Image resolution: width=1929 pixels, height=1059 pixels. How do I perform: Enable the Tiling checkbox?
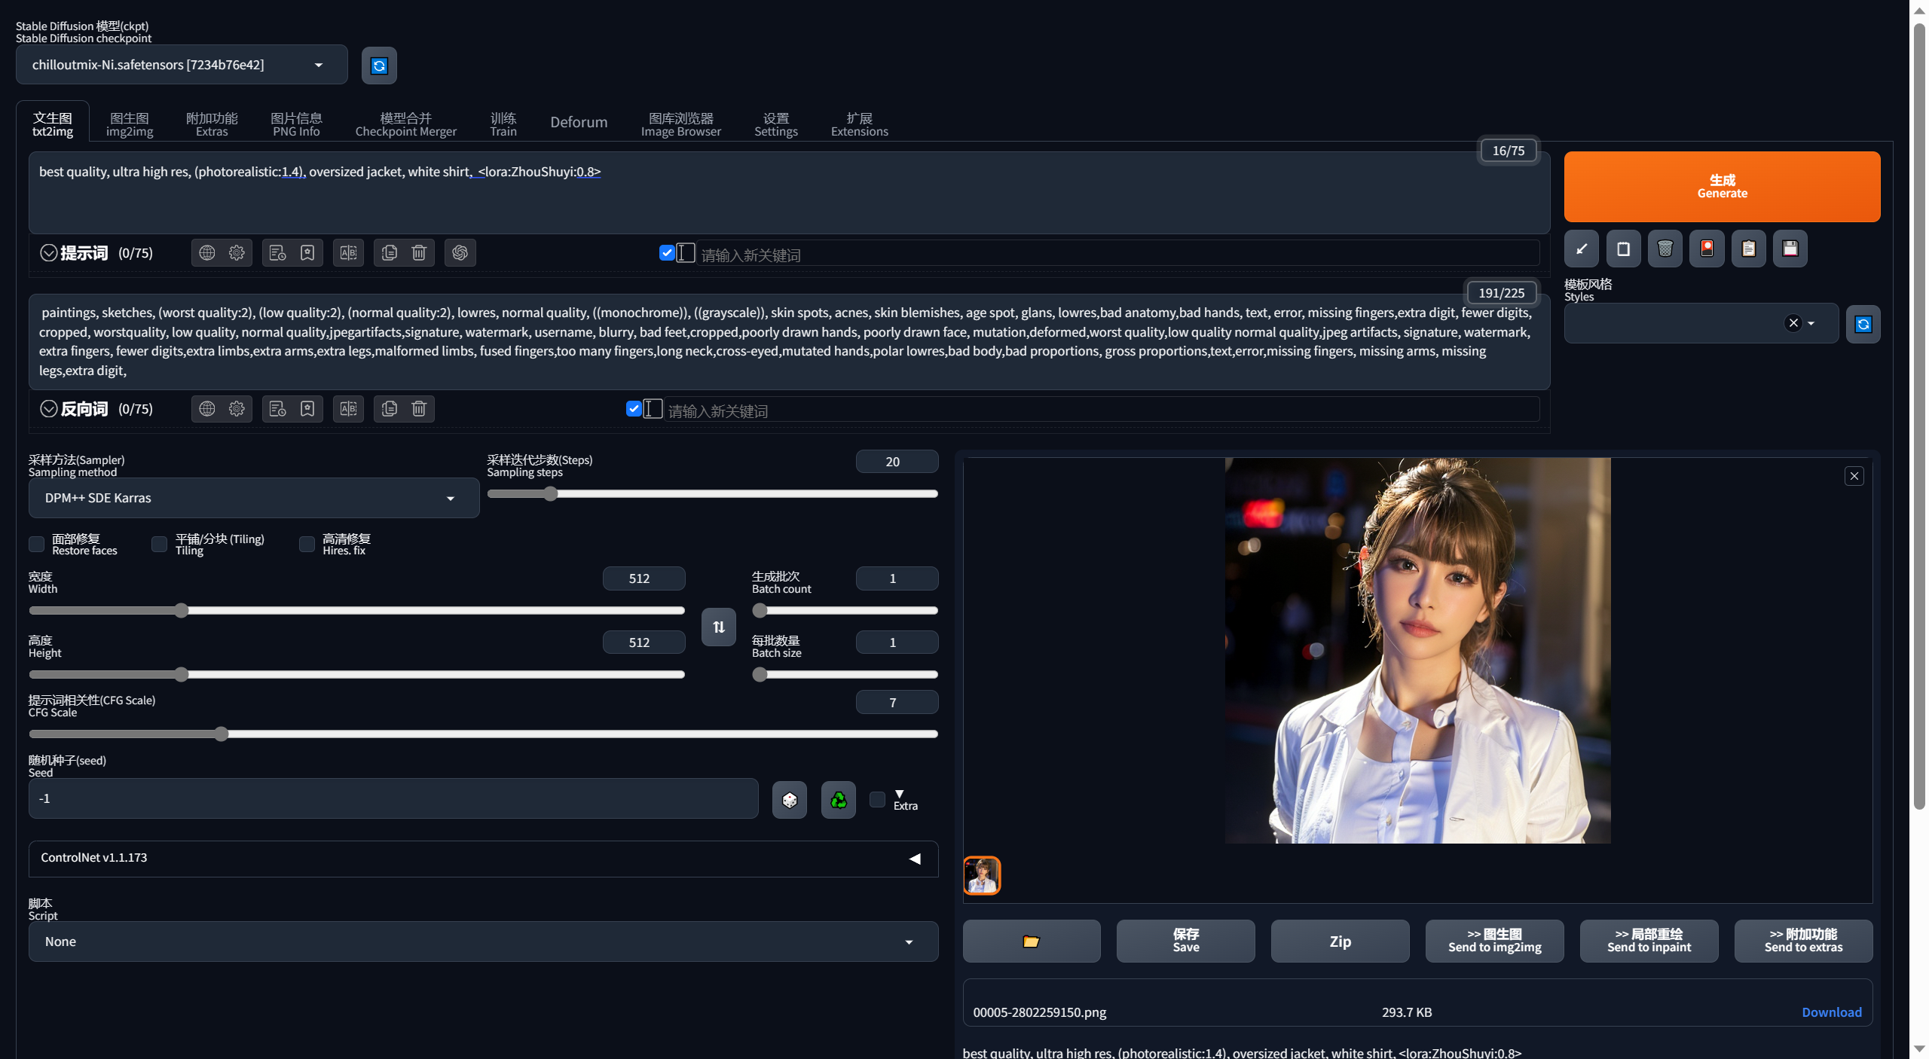pos(159,545)
